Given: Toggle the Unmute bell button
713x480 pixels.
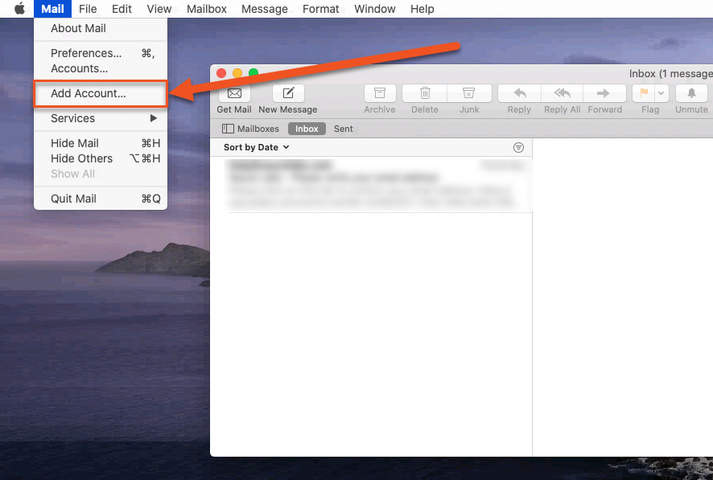Looking at the screenshot, I should 691,93.
